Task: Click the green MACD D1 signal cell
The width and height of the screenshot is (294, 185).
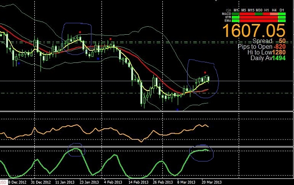Action: click(282, 14)
